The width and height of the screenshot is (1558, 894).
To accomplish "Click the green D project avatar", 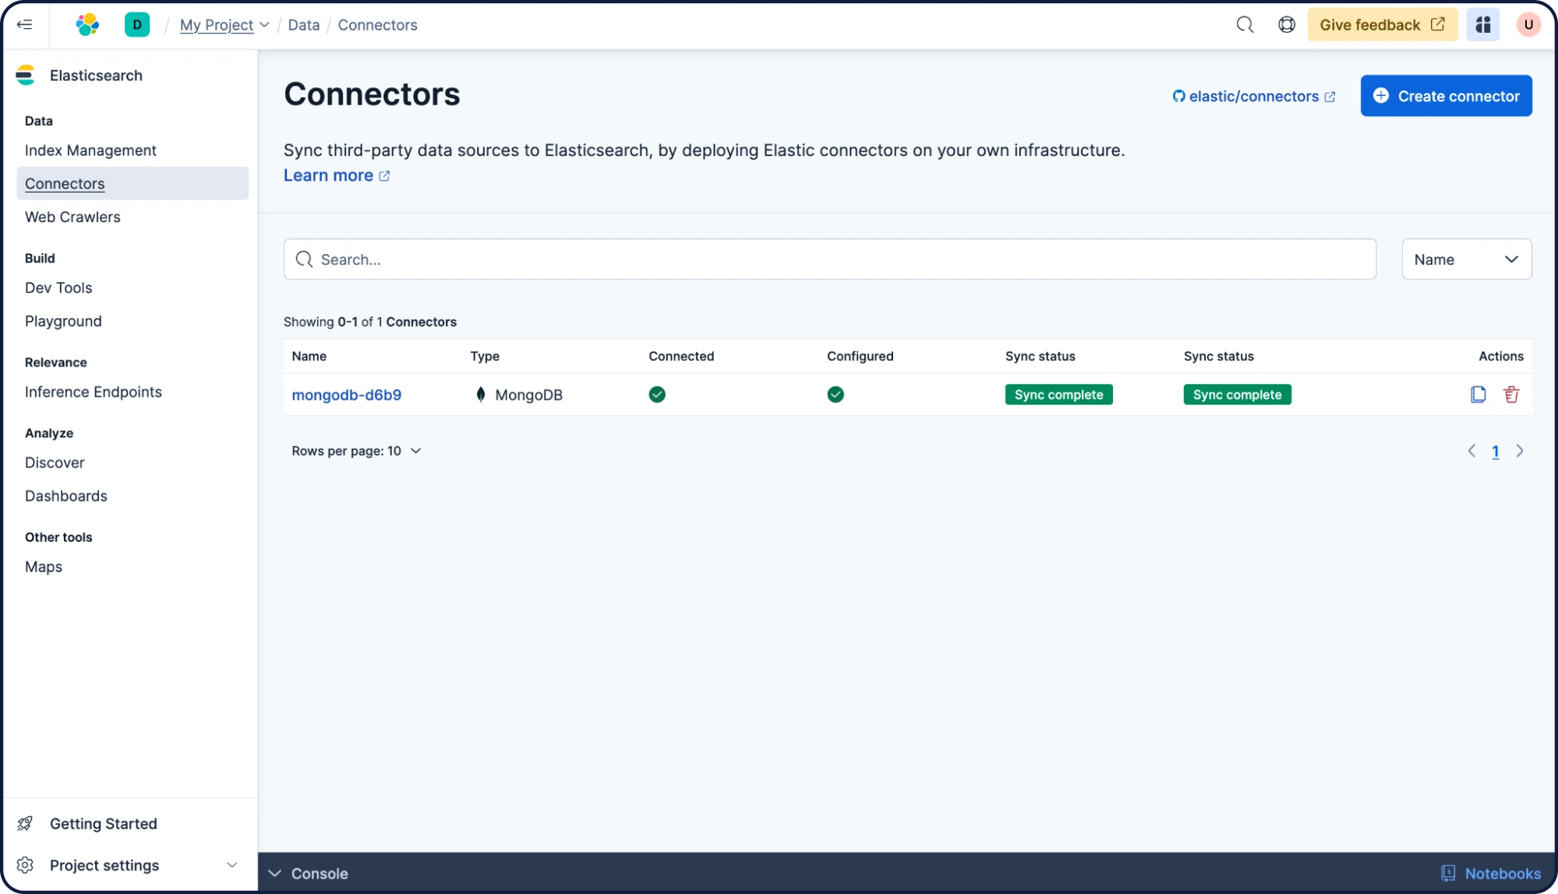I will point(137,25).
